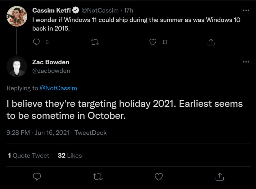Click the @NotCassim mention in Replying to
The width and height of the screenshot is (256, 189).
click(58, 88)
